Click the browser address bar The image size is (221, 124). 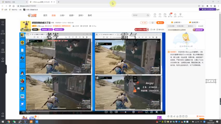[x=107, y=6]
